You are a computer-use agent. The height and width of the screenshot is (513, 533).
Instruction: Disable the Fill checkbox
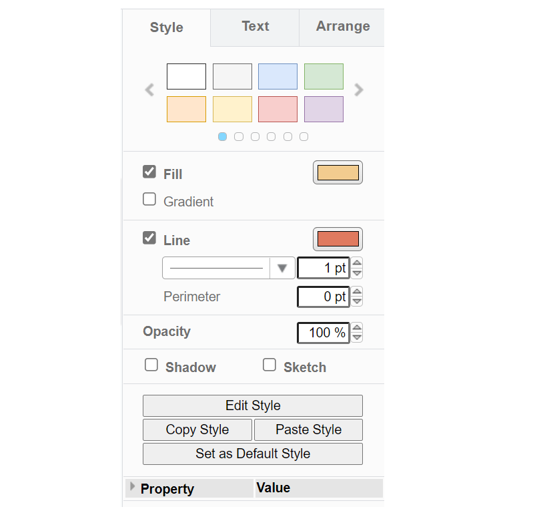149,172
